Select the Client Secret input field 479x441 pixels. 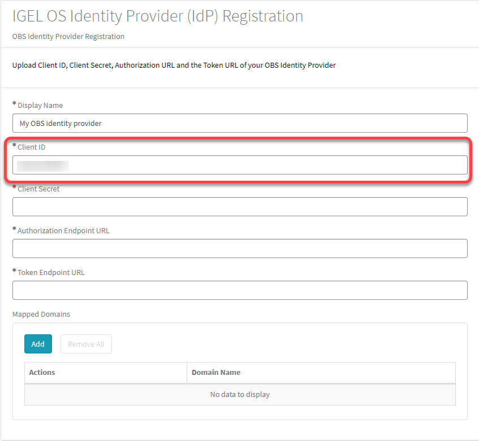[x=240, y=207]
